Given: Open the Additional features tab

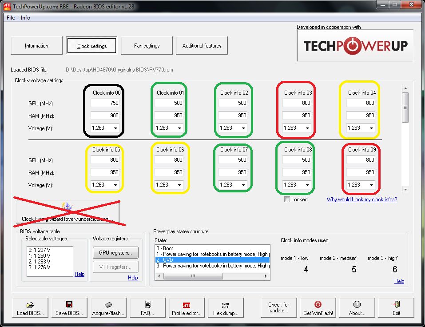Looking at the screenshot, I should click(202, 46).
